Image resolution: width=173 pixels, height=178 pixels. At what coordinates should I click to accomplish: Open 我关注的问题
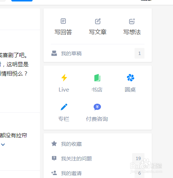pos(76,159)
